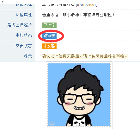Select the 职位属性 row label
140x137 pixels.
pyautogui.click(x=24, y=15)
